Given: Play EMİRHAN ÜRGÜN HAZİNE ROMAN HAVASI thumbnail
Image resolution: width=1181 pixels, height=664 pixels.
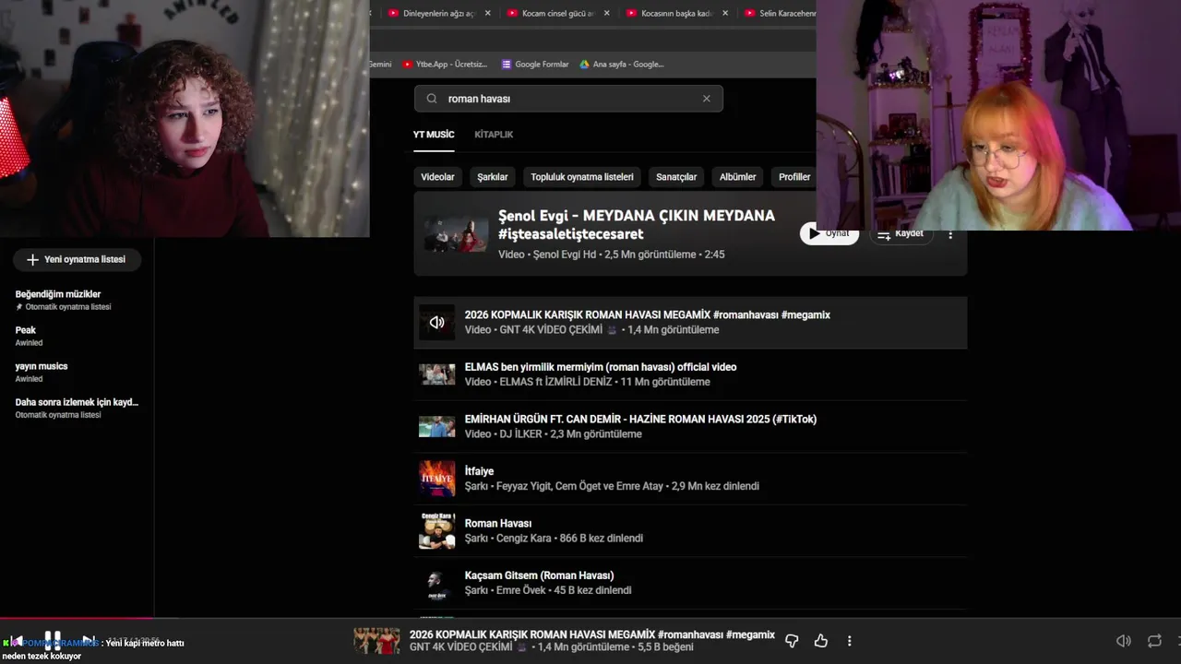Looking at the screenshot, I should click(437, 427).
